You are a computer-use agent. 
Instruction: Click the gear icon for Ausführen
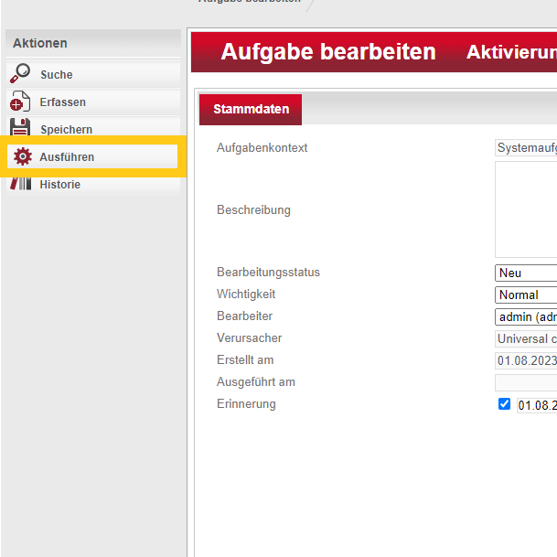point(22,156)
